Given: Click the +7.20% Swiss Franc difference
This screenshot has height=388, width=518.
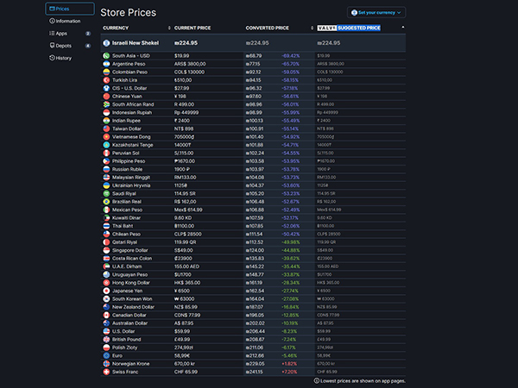Looking at the screenshot, I should coord(289,372).
